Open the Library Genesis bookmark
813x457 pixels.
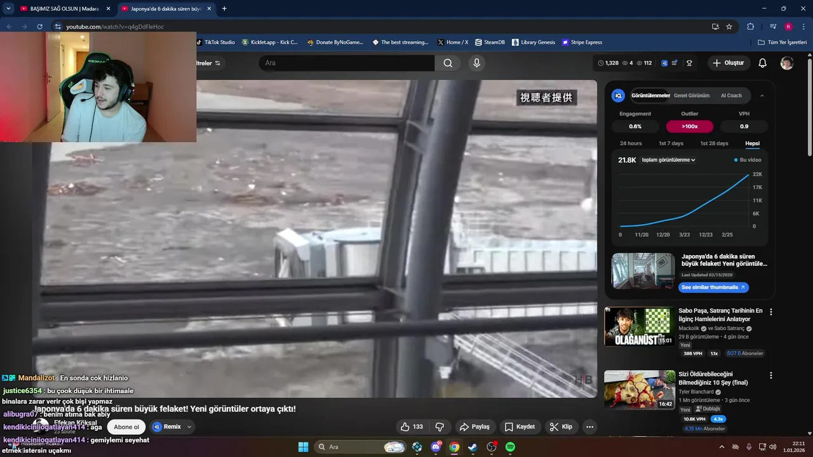point(533,43)
